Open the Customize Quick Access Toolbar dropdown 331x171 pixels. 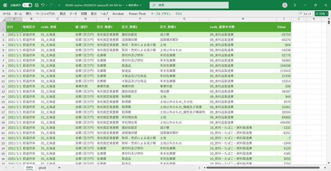[x=60, y=5]
